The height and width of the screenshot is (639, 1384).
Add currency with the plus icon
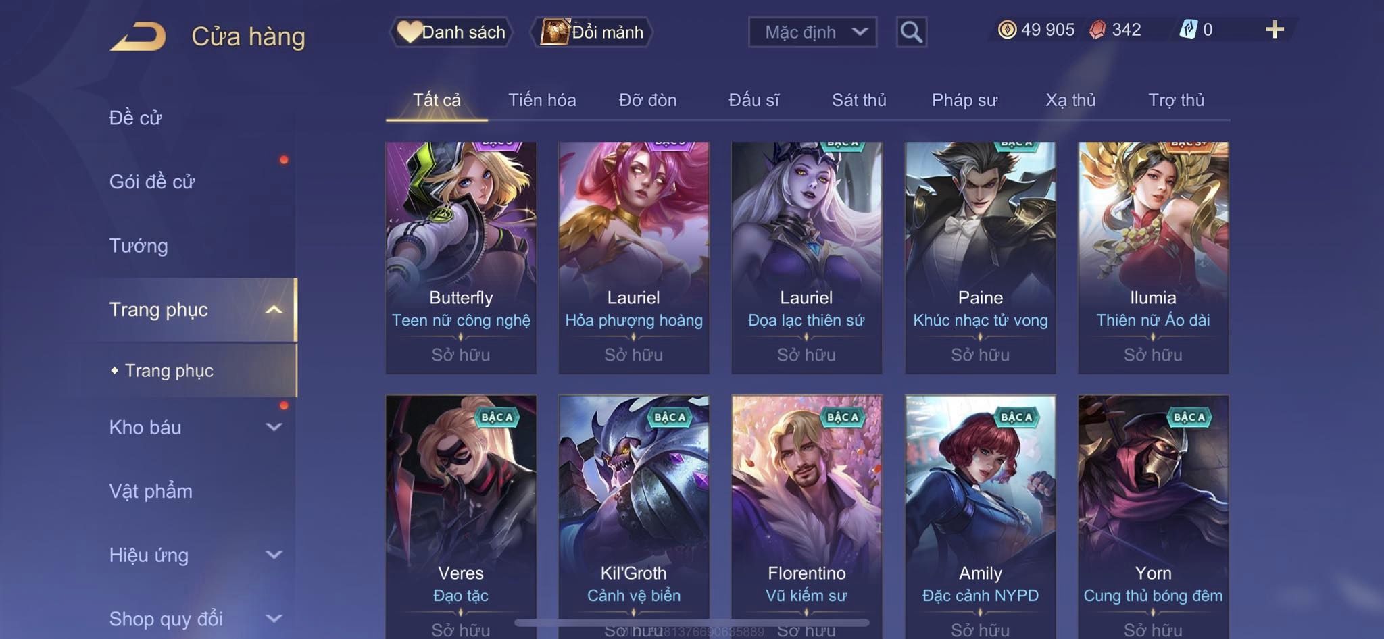coord(1275,30)
